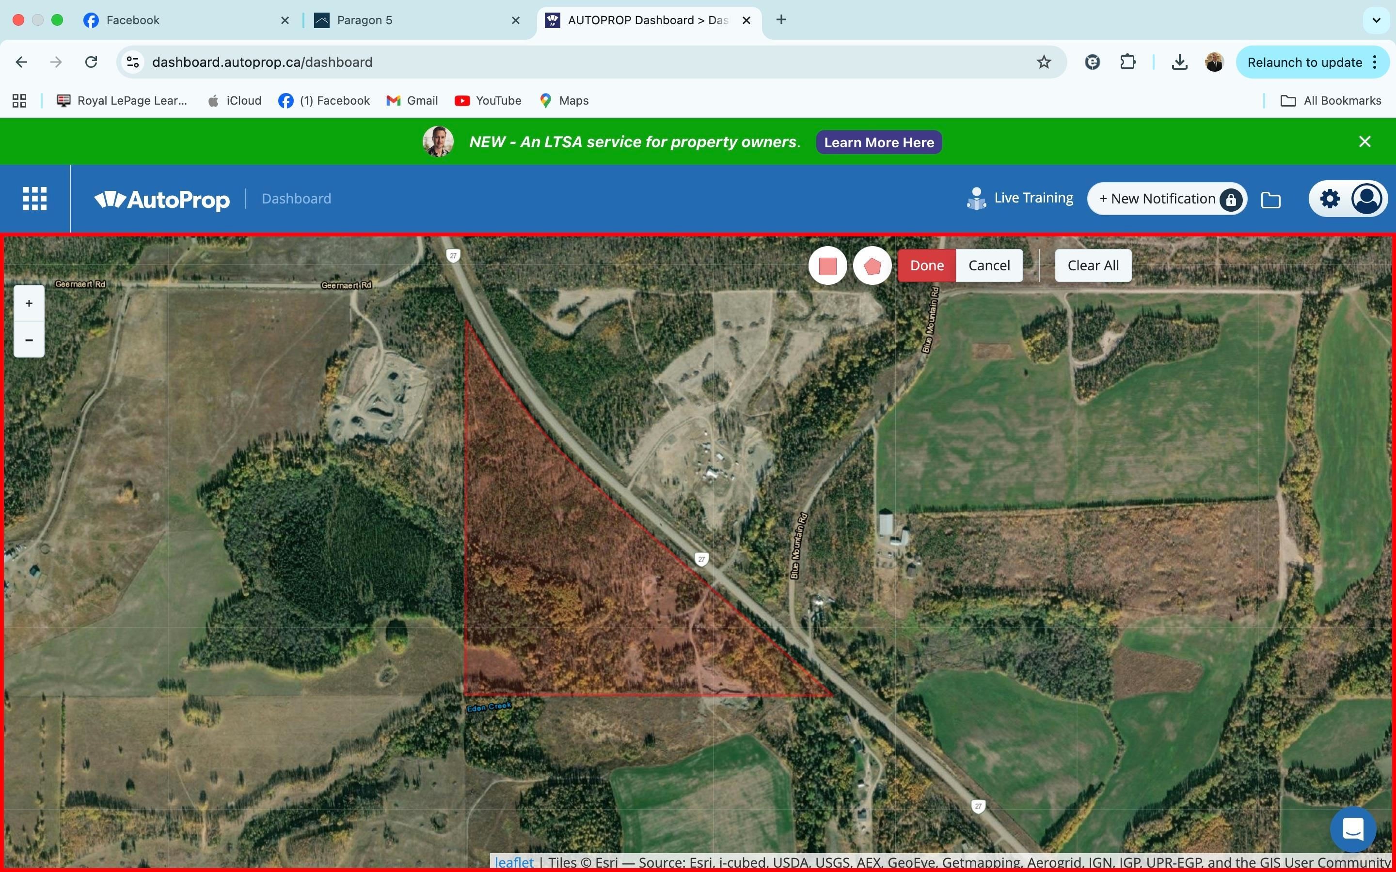
Task: Open settings gear in AutoProp header
Action: (x=1330, y=199)
